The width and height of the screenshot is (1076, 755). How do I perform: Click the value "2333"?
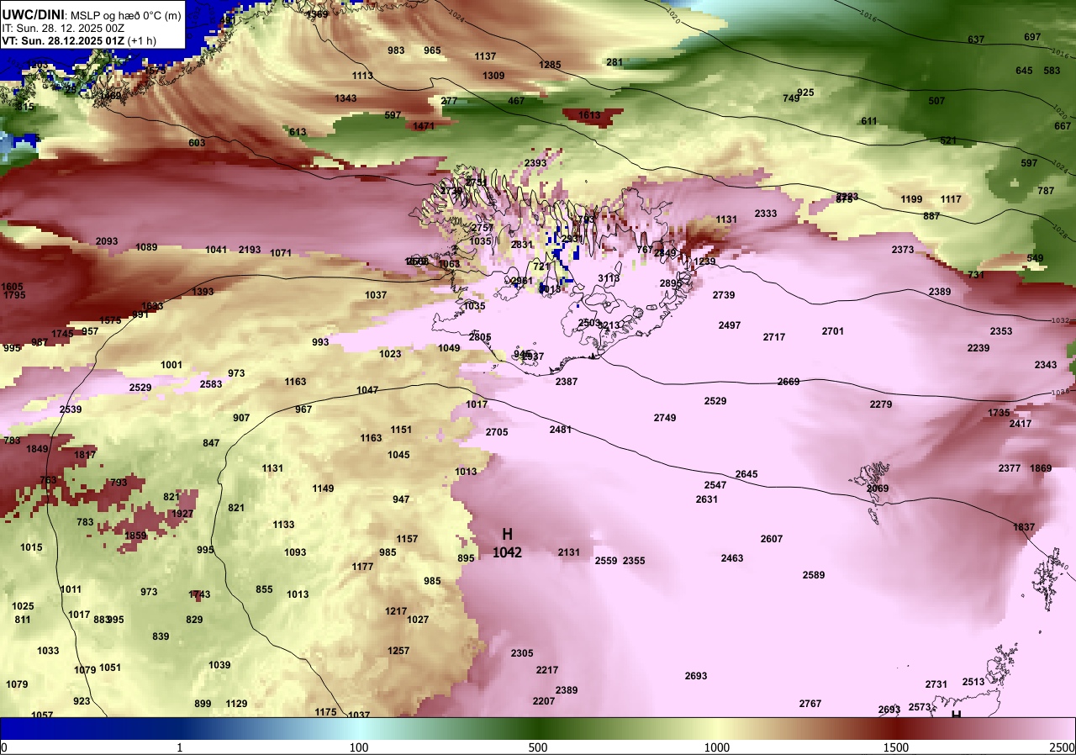(766, 214)
